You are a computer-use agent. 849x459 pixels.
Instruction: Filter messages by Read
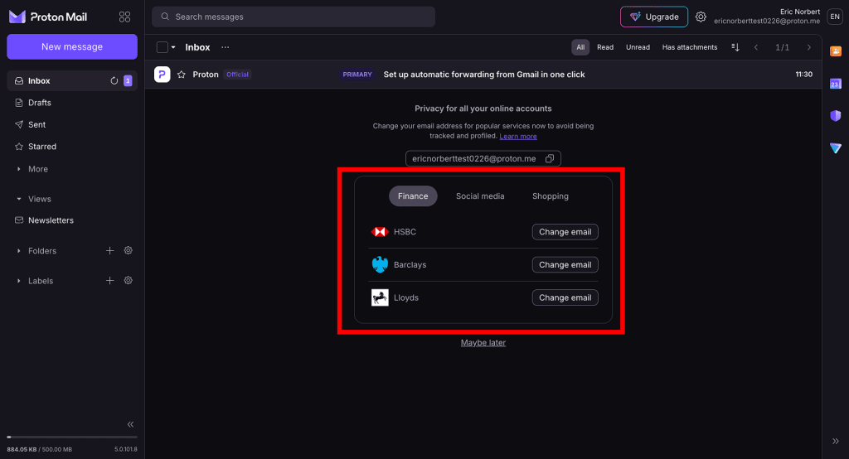tap(605, 47)
